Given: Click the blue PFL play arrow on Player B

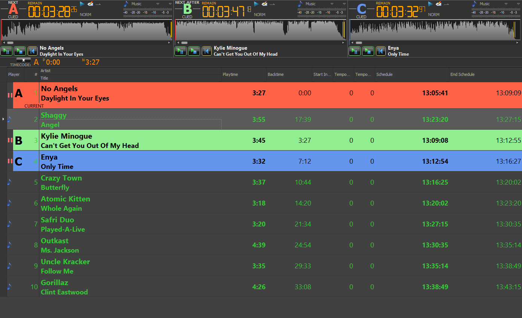Looking at the screenshot, I should click(x=256, y=4).
